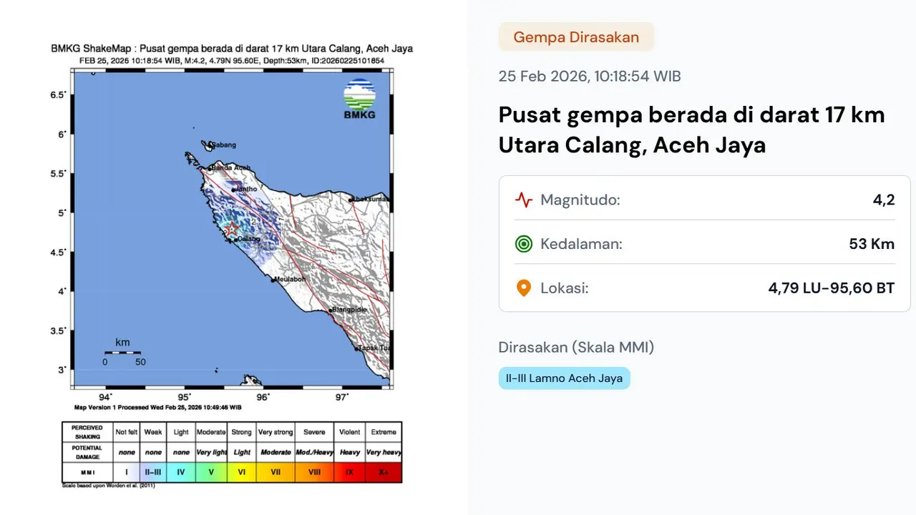
Task: Click the MMI II-III legend cell
Action: point(153,472)
